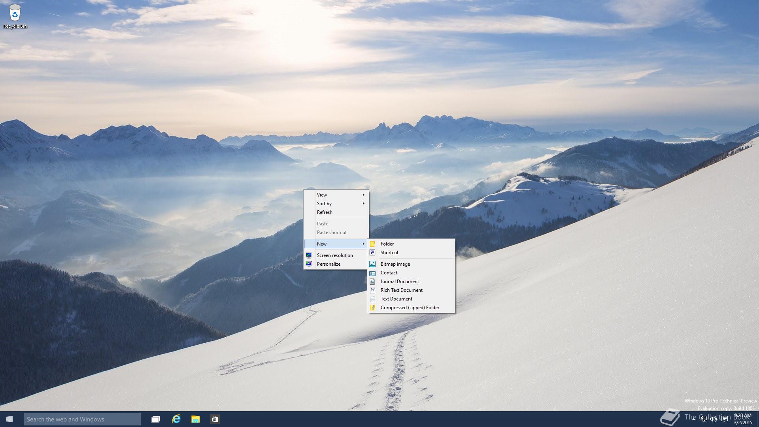Open Screen resolution settings entry
This screenshot has width=759, height=427.
click(334, 255)
